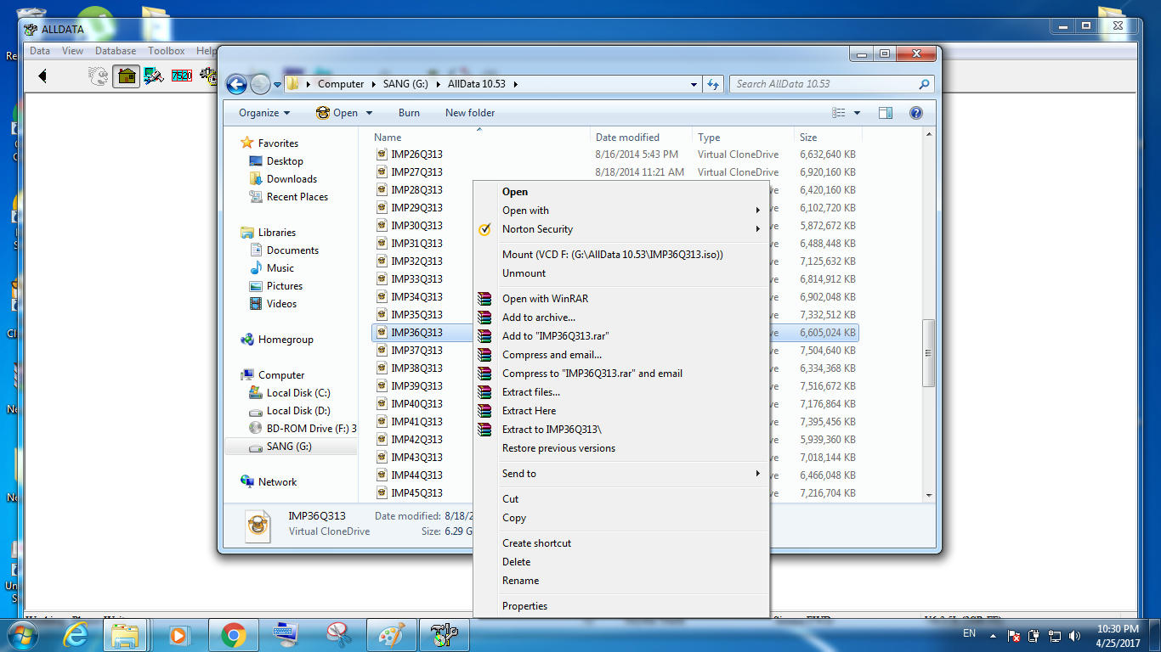
Task: Click SANG (G:) in address breadcrumb
Action: pos(405,84)
